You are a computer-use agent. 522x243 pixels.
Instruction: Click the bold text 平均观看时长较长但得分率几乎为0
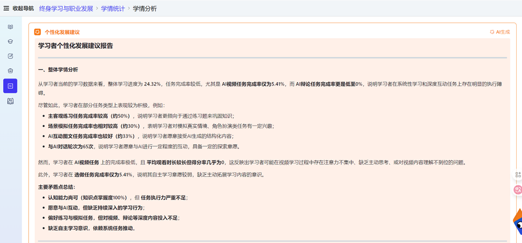tap(186, 162)
